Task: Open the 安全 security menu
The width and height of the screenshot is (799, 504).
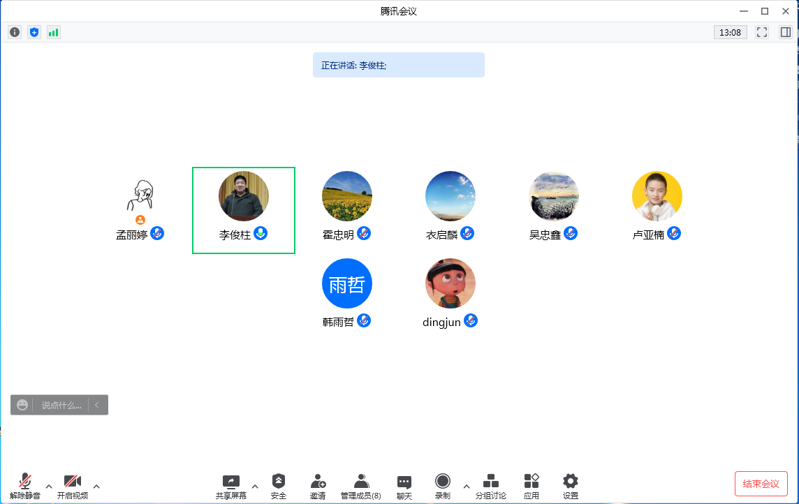Action: tap(279, 485)
